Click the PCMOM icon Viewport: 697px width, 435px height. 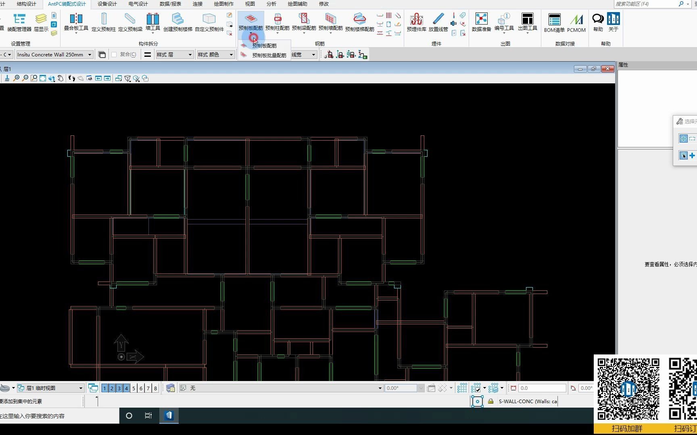click(x=576, y=23)
